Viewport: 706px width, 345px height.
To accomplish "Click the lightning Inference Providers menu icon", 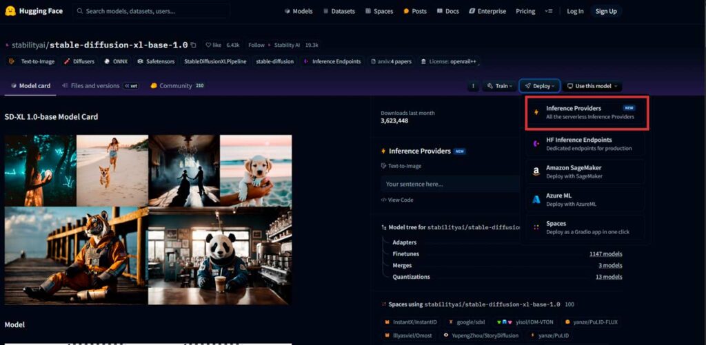I will click(x=536, y=112).
